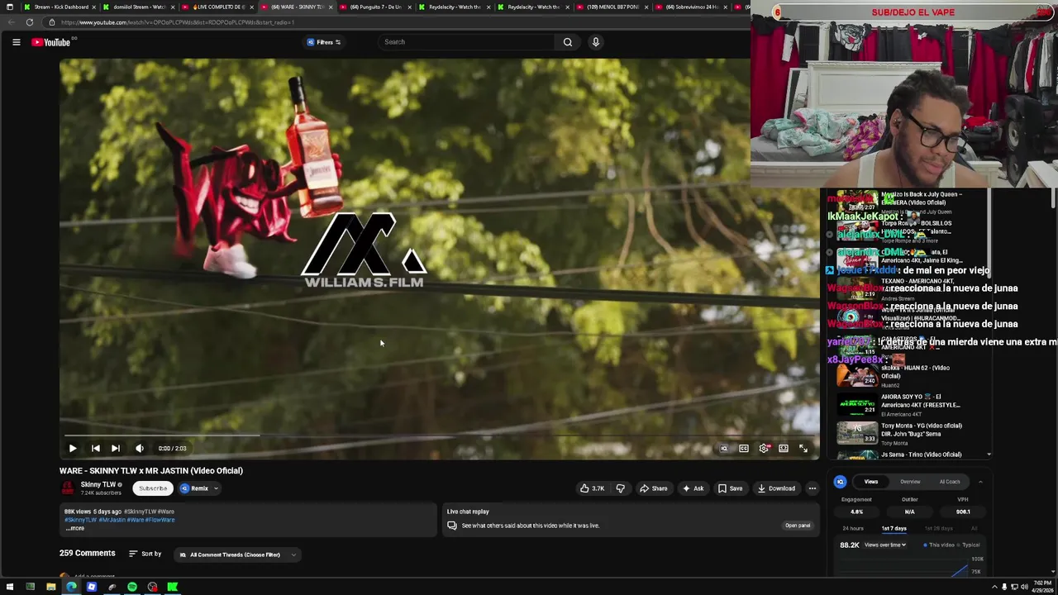Like the video showing 3.7K likes
The image size is (1058, 595).
[x=592, y=488]
